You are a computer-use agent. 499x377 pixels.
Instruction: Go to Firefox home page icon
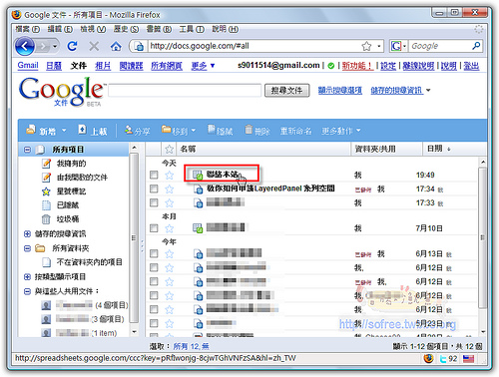[116, 46]
